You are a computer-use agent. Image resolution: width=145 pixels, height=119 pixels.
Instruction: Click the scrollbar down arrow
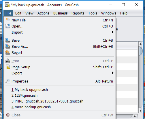[x=140, y=111]
